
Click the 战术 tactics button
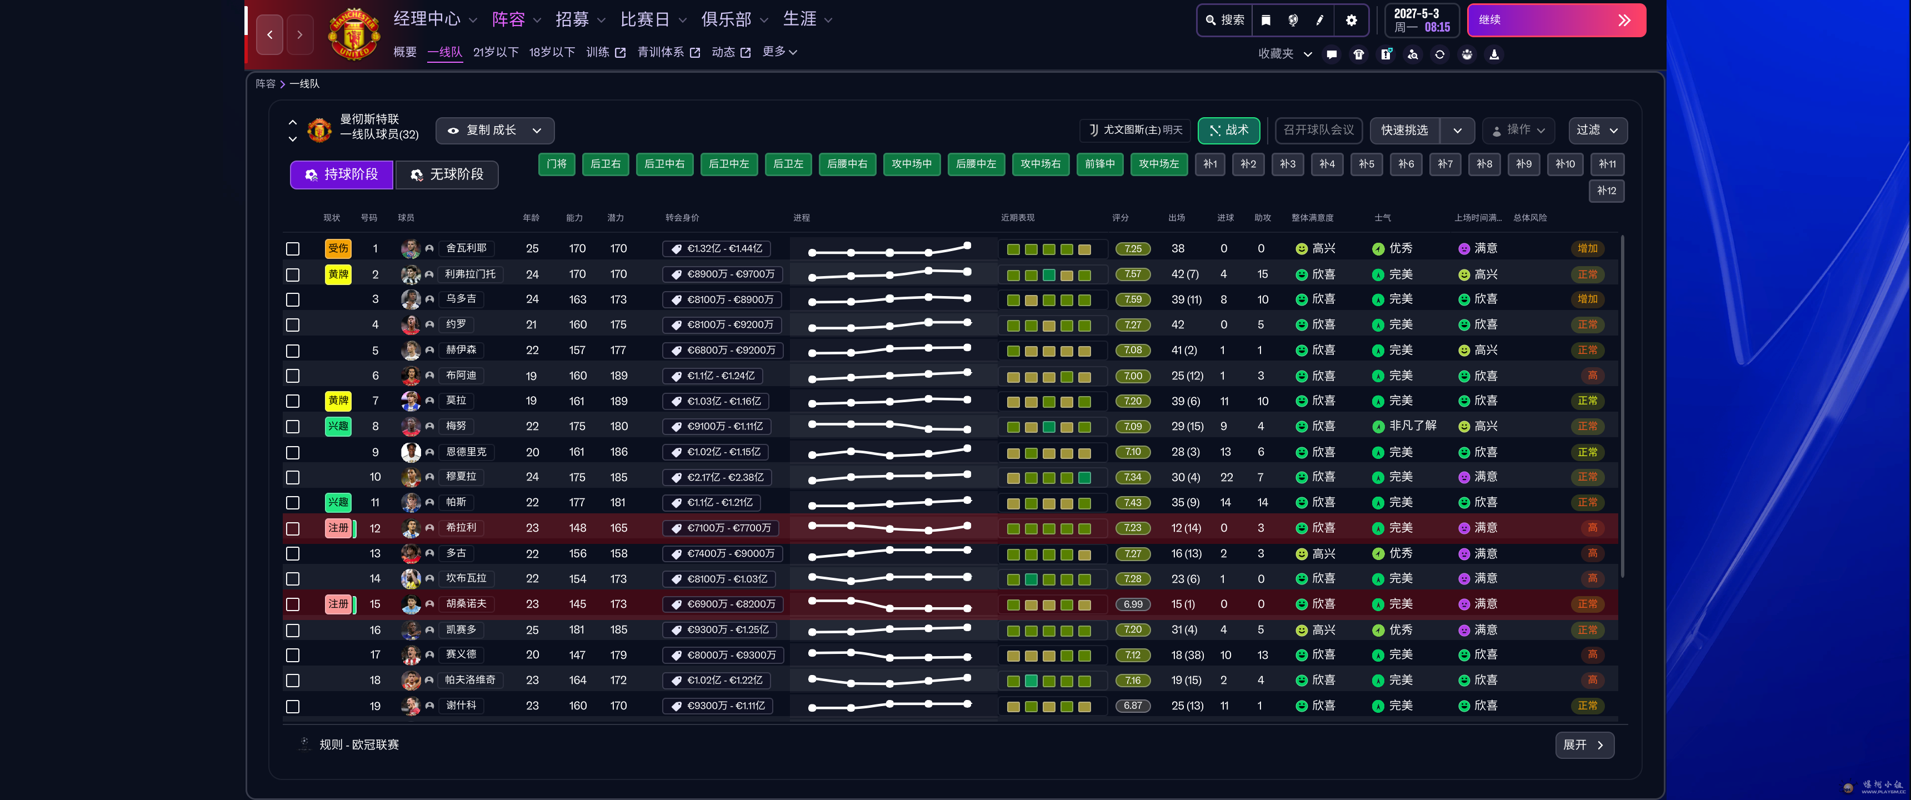[1228, 131]
